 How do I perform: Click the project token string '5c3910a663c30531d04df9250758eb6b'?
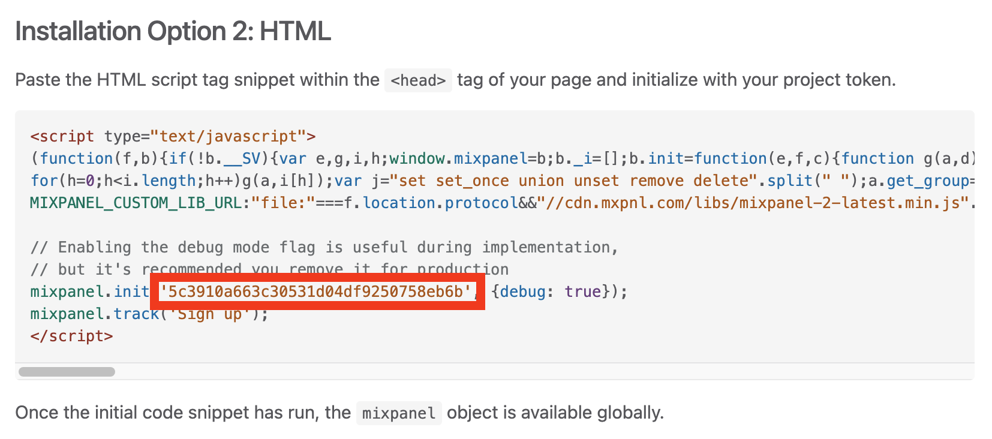point(315,291)
